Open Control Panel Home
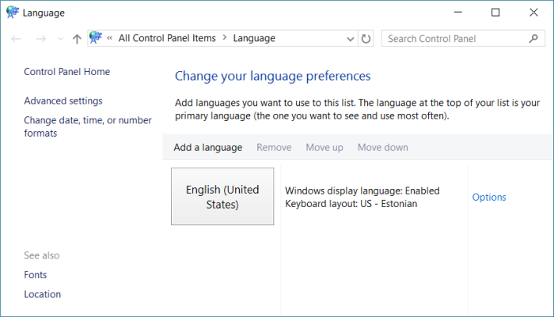554x317 pixels. 67,72
